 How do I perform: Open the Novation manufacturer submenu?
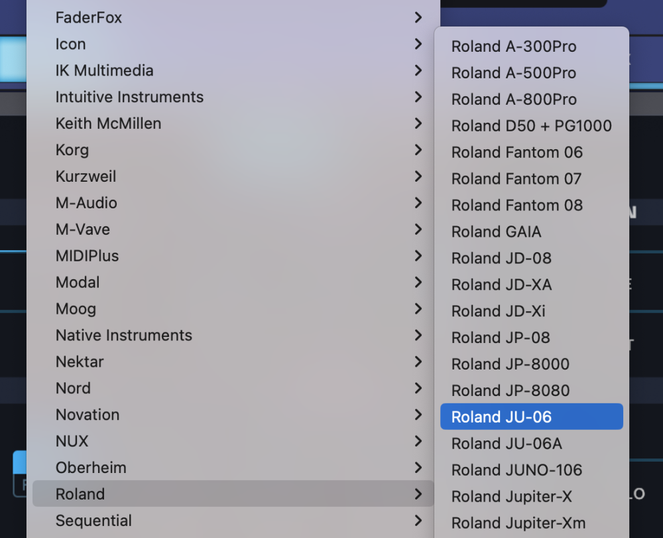tap(88, 415)
